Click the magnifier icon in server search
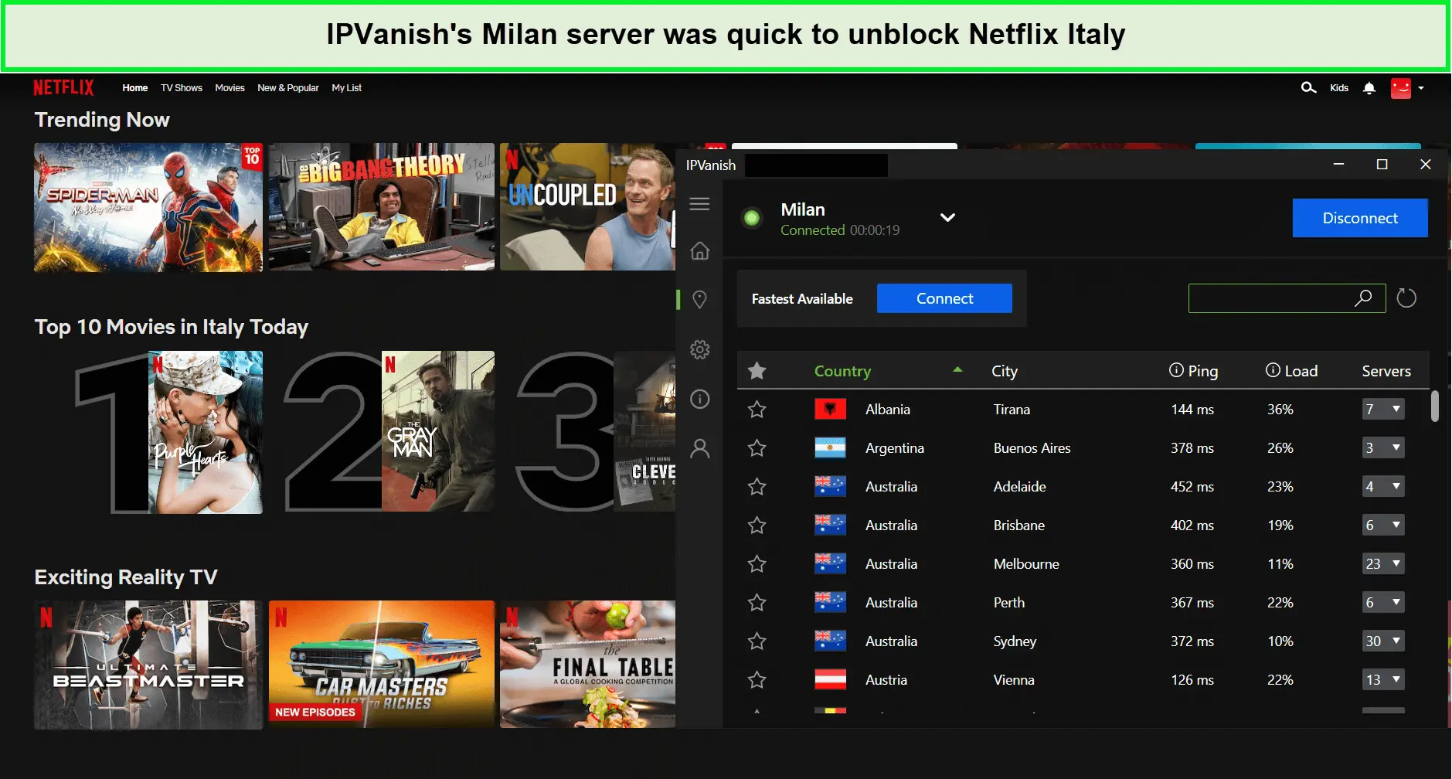Screen dimensions: 1452x779 [x=1364, y=298]
